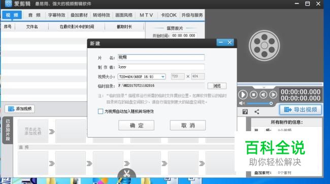330x184 pixels.
Task: Step to the previous frame icon
Action: click(x=263, y=95)
